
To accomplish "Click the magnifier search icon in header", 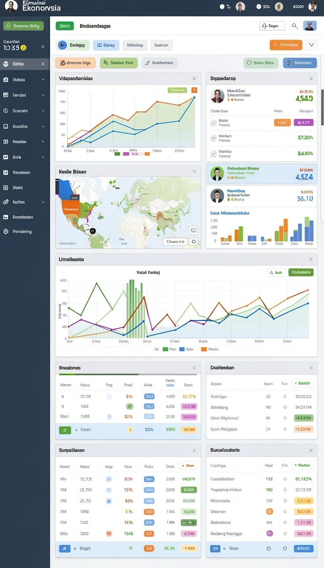I will [x=294, y=26].
